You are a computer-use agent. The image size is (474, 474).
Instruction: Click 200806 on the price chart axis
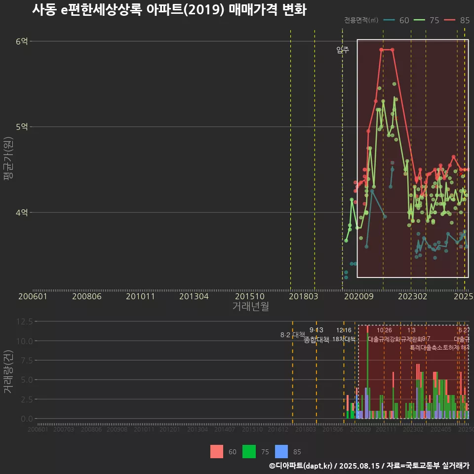coord(87,296)
